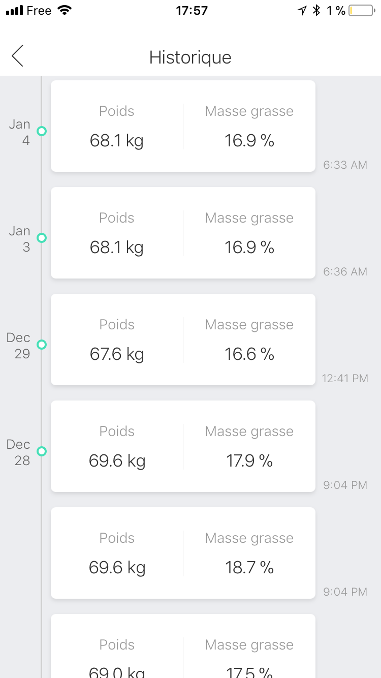Tap the Dec 29 date label
Viewport: 381px width, 678px height.
19,346
